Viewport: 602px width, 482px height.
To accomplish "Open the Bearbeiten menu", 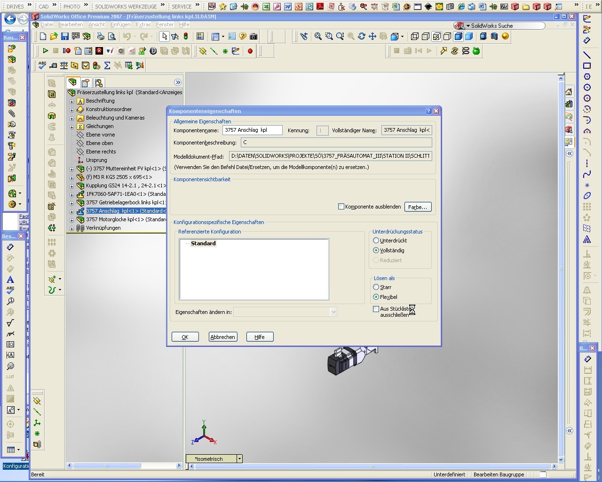I will [x=71, y=24].
